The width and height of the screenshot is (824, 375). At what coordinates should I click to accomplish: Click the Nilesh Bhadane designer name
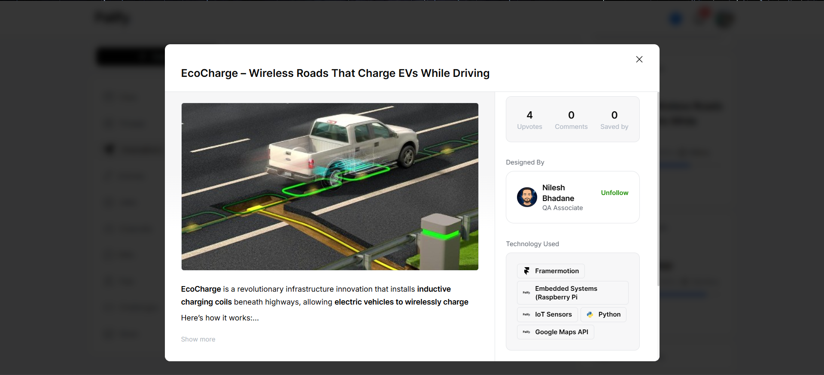(x=558, y=193)
